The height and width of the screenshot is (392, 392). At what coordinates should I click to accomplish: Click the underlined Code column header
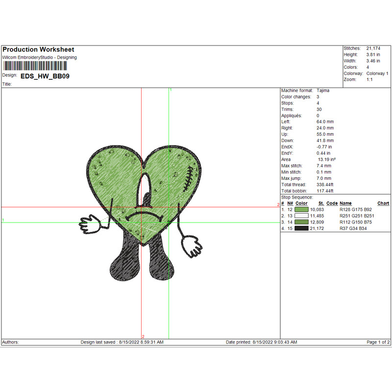(x=332, y=203)
